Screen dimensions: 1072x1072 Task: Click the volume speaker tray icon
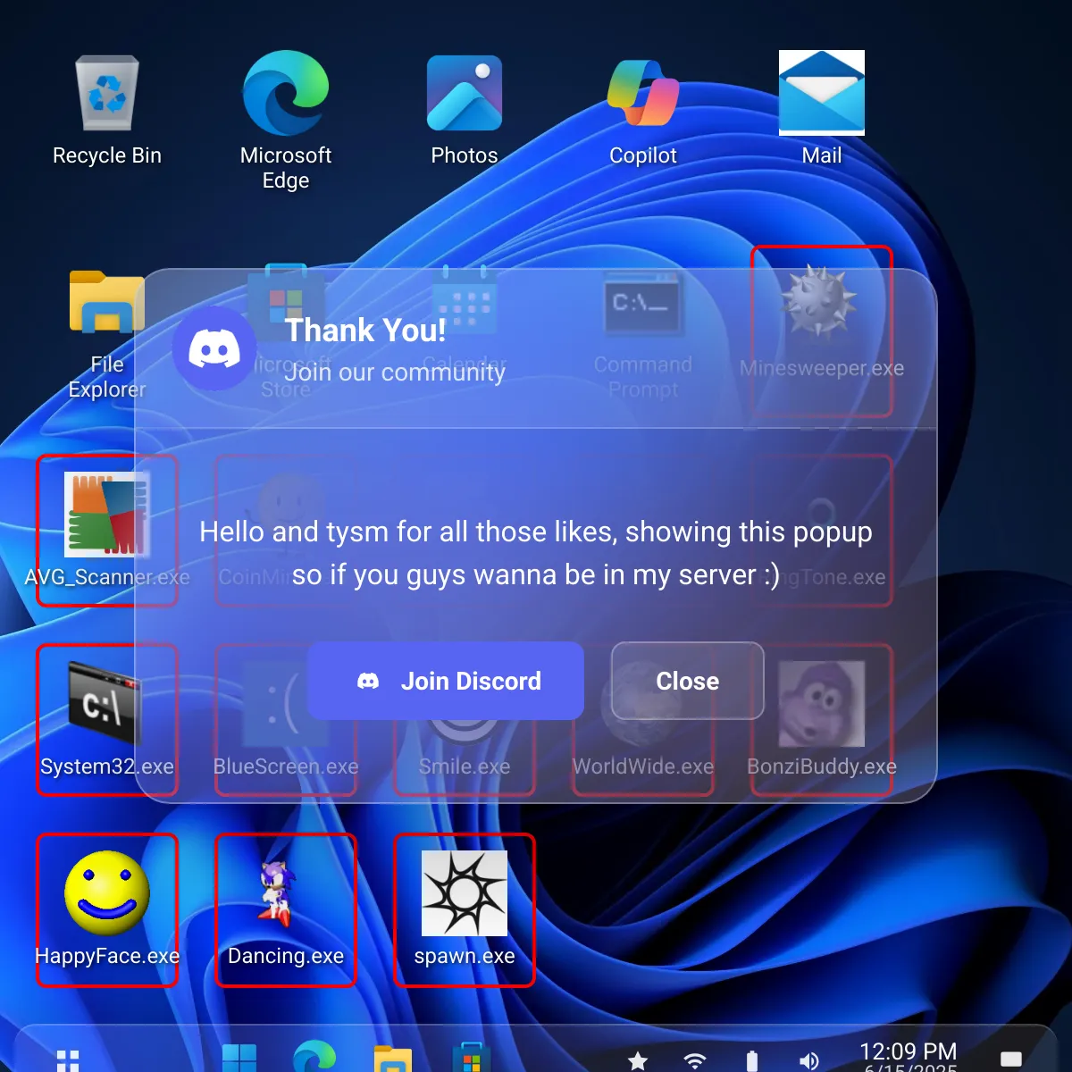(x=808, y=1061)
